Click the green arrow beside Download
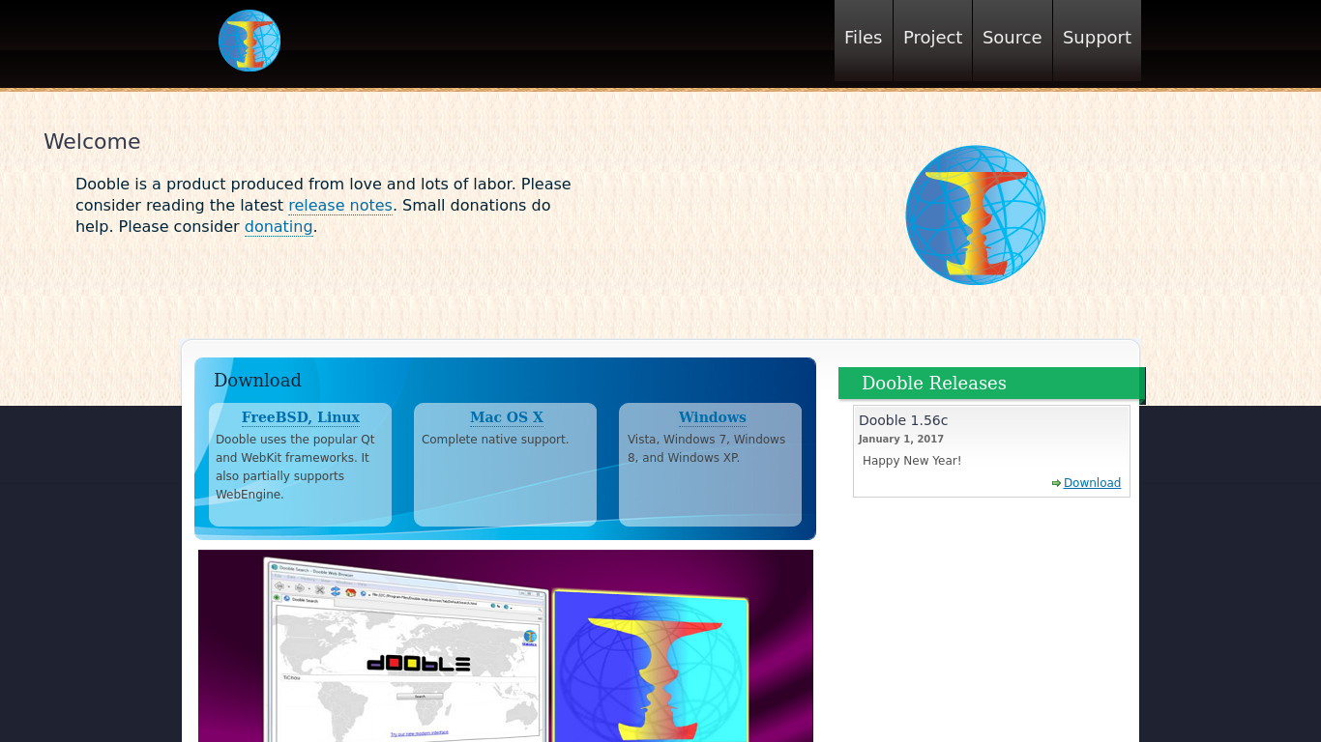1321x742 pixels. 1056,483
